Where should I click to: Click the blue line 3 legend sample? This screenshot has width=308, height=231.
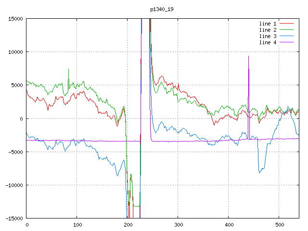(x=286, y=36)
